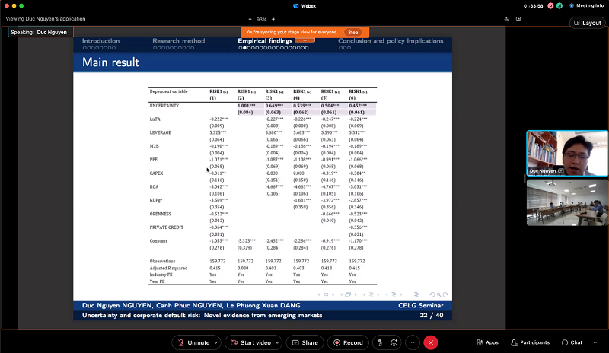Click the OPENNESS variable label
The image size is (609, 353).
pyautogui.click(x=161, y=214)
